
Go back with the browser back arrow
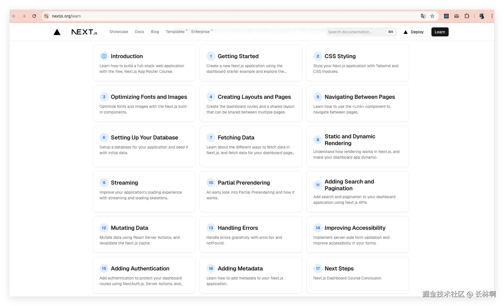(14, 16)
